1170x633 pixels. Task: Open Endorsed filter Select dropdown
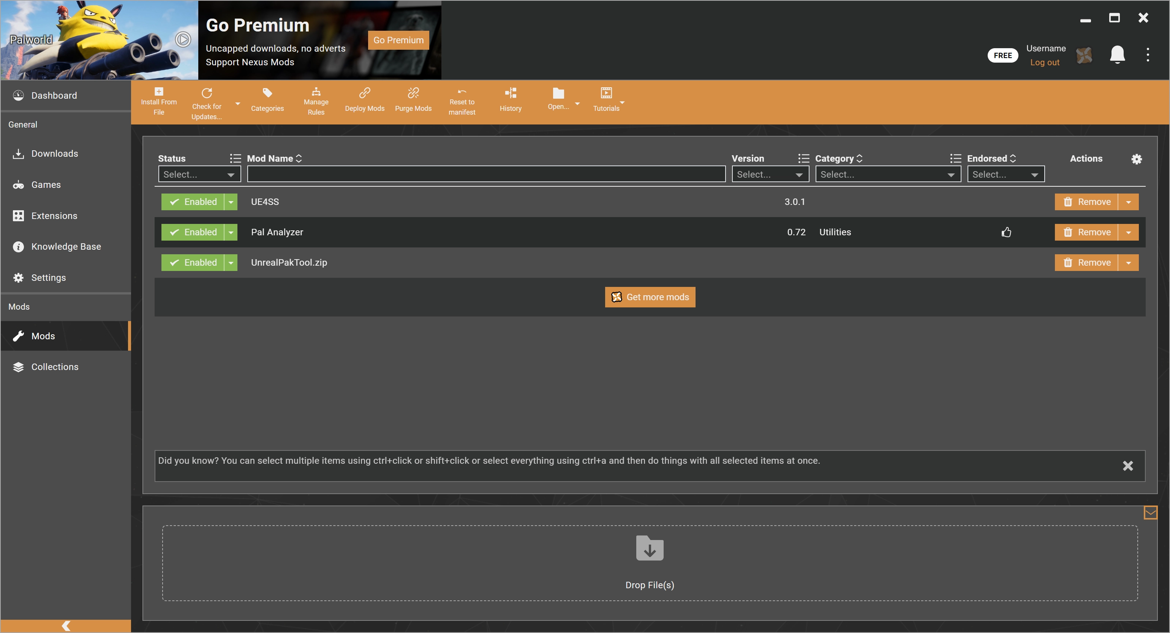point(1006,174)
